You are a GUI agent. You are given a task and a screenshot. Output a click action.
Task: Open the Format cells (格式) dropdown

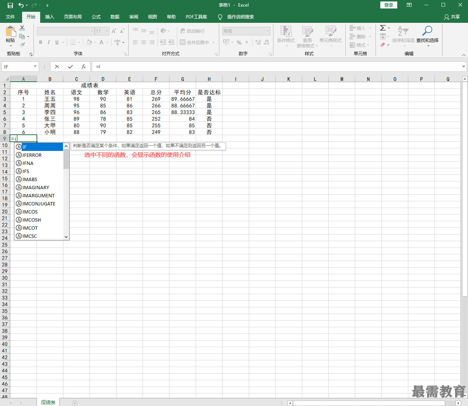click(x=360, y=45)
